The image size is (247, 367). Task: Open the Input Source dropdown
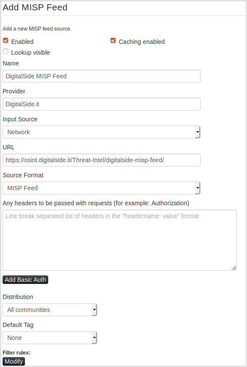[102, 132]
